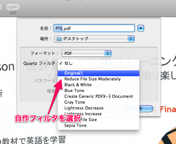Select the なし filter option

coord(98,63)
